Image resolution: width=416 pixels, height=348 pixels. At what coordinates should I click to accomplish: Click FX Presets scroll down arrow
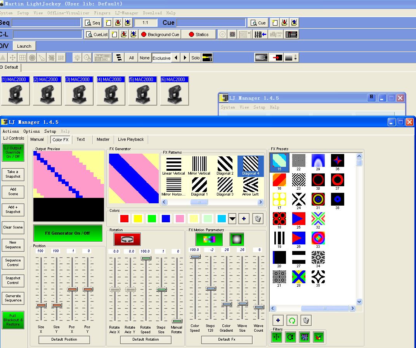pyautogui.click(x=359, y=301)
